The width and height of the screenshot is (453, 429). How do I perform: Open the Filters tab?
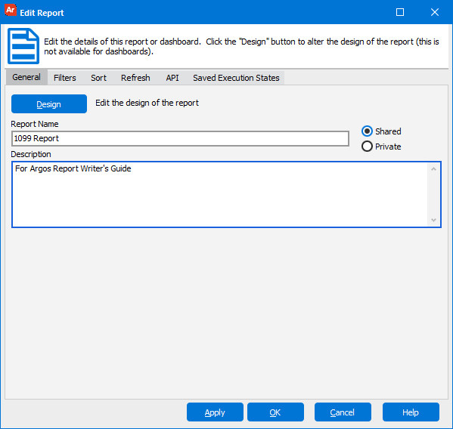[65, 78]
